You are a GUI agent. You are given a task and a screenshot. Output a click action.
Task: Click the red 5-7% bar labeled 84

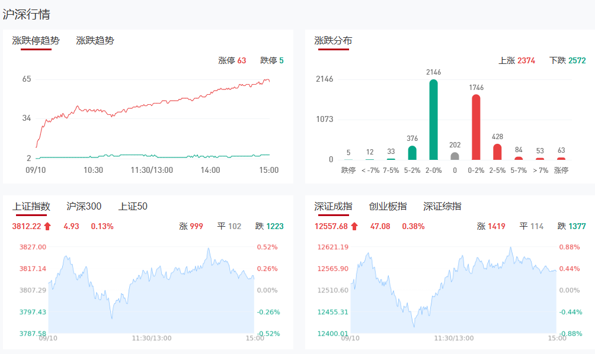pos(519,159)
